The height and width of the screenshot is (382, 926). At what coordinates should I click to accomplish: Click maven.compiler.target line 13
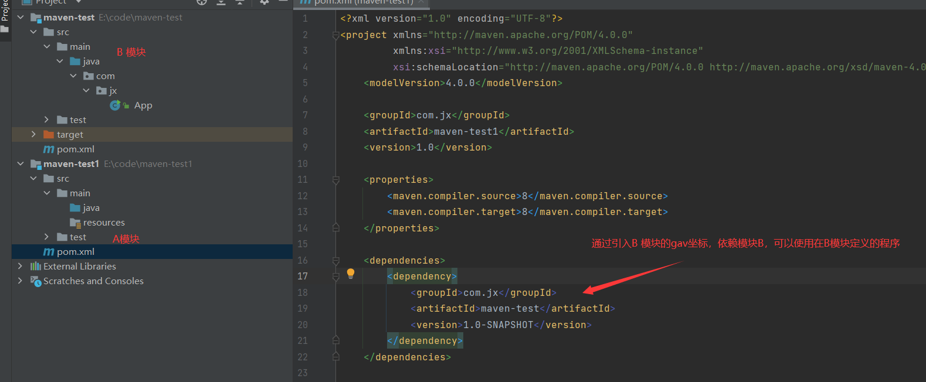[x=528, y=212]
